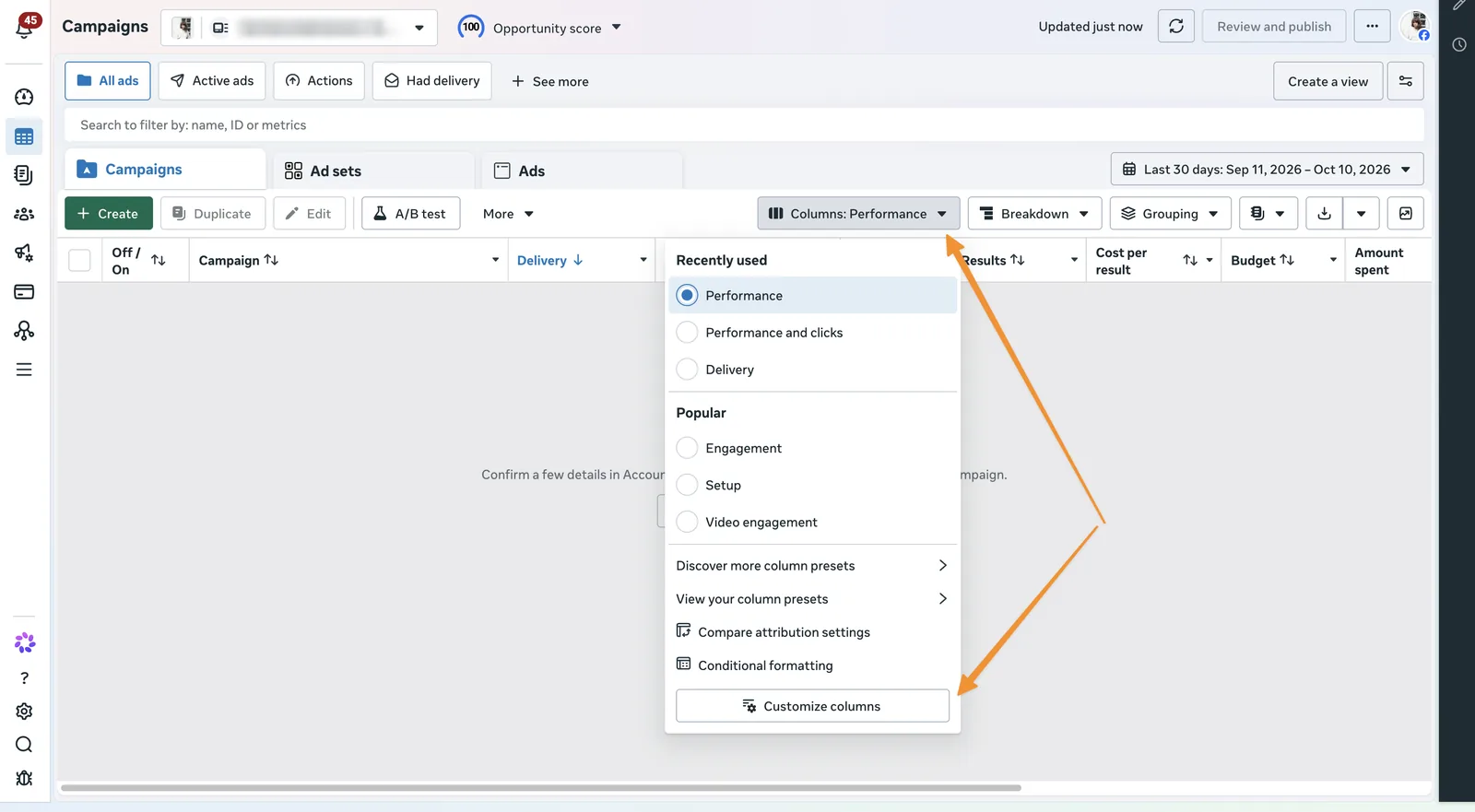Image resolution: width=1475 pixels, height=812 pixels.
Task: Expand Discover more column presets
Action: tap(812, 565)
